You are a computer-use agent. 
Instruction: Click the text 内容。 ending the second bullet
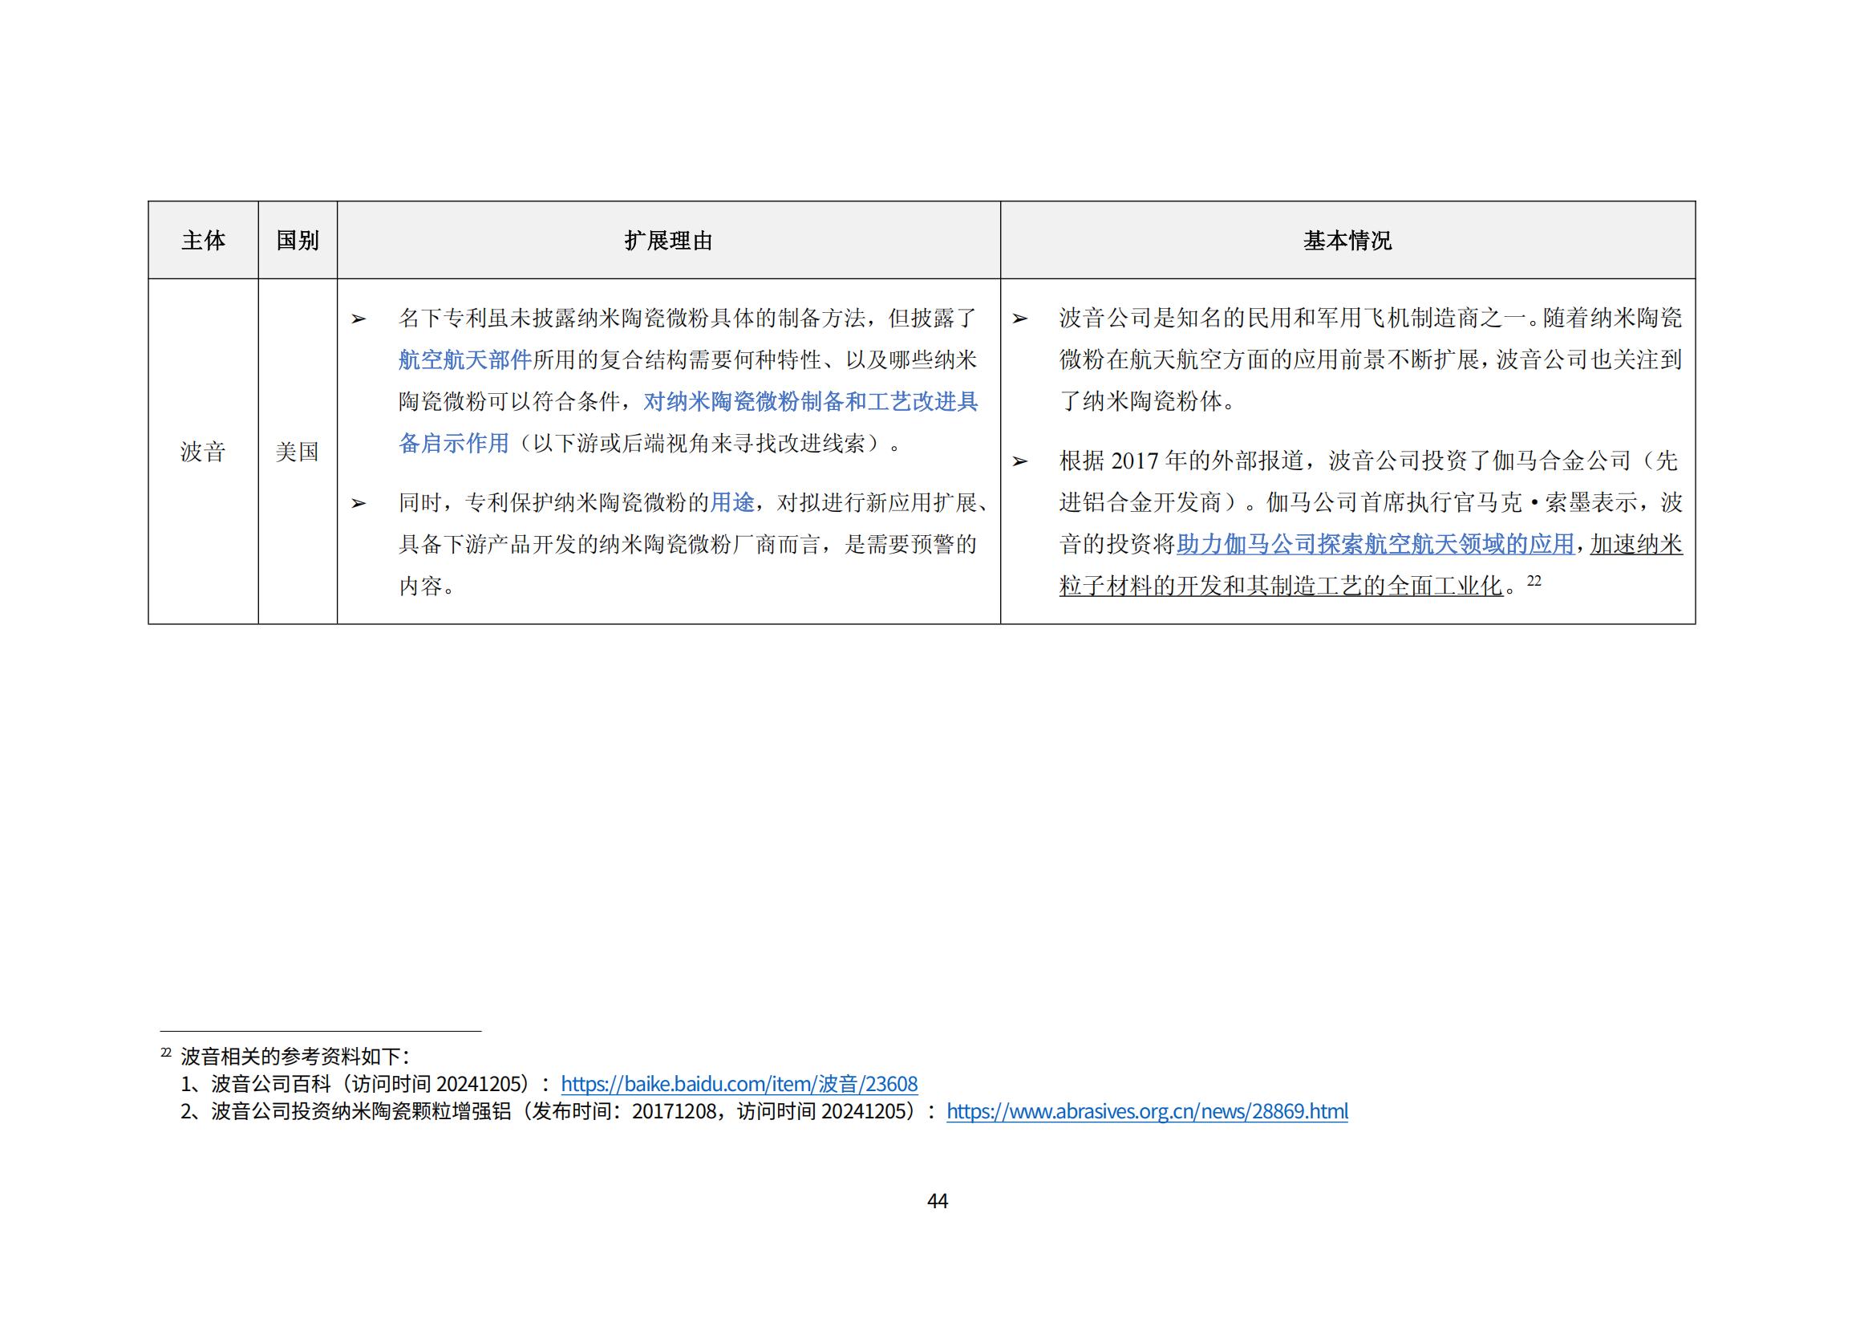click(x=427, y=586)
